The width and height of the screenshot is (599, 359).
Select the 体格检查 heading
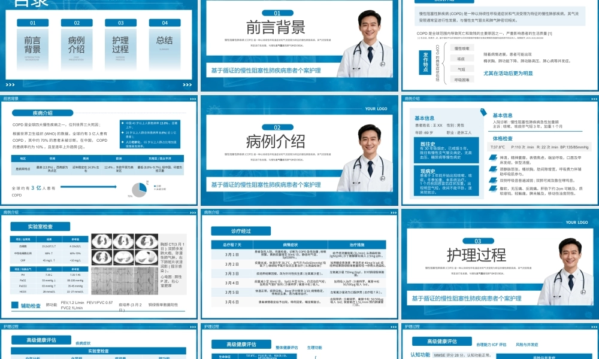point(503,138)
